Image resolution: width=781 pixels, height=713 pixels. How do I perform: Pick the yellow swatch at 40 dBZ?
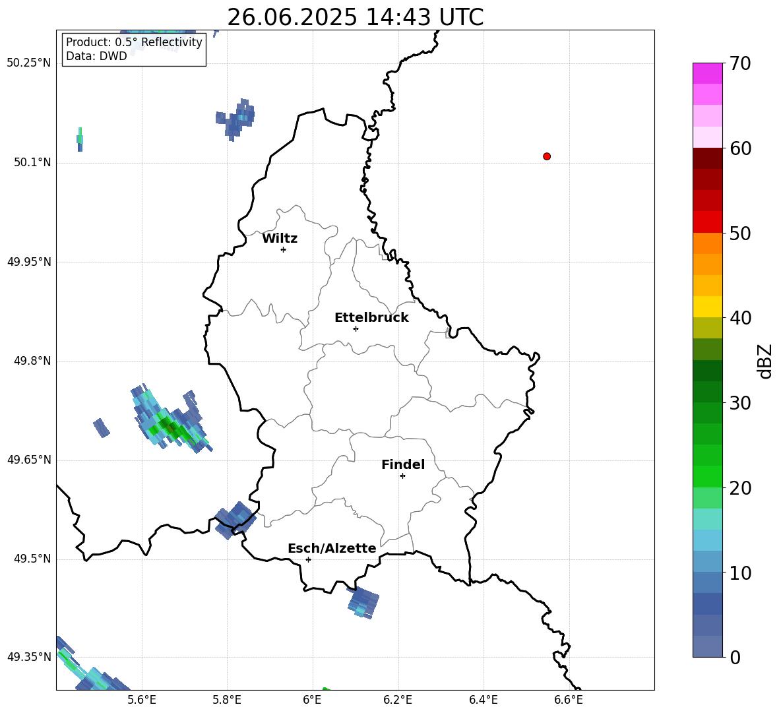(x=707, y=307)
